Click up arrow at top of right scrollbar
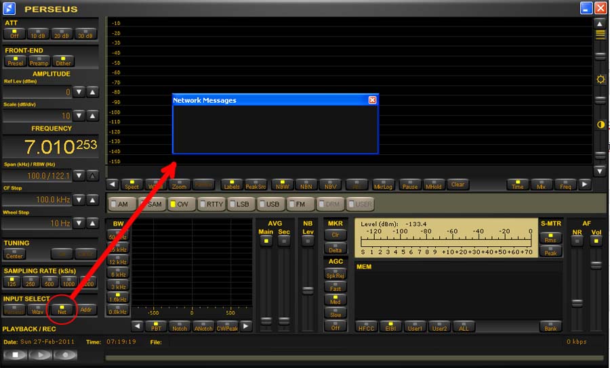This screenshot has height=368, width=610. [x=600, y=24]
